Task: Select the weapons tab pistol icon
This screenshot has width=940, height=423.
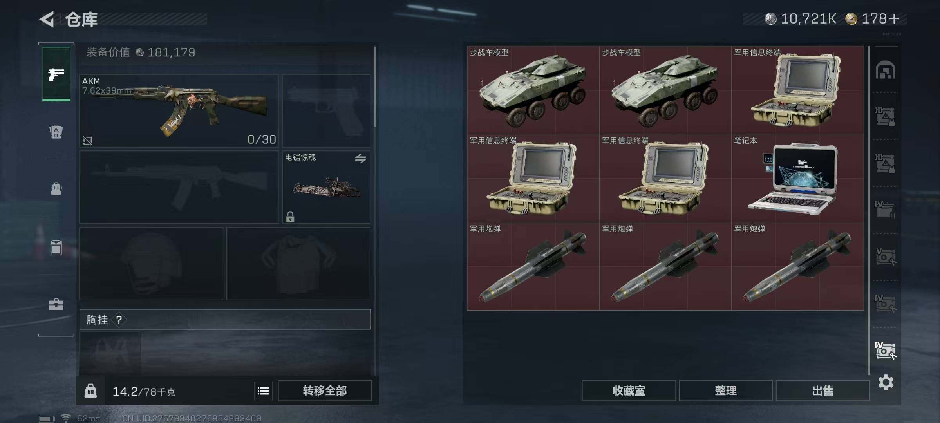Action: pyautogui.click(x=56, y=74)
